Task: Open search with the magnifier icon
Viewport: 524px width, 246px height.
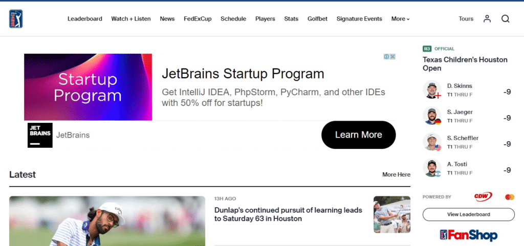Action: tap(505, 19)
